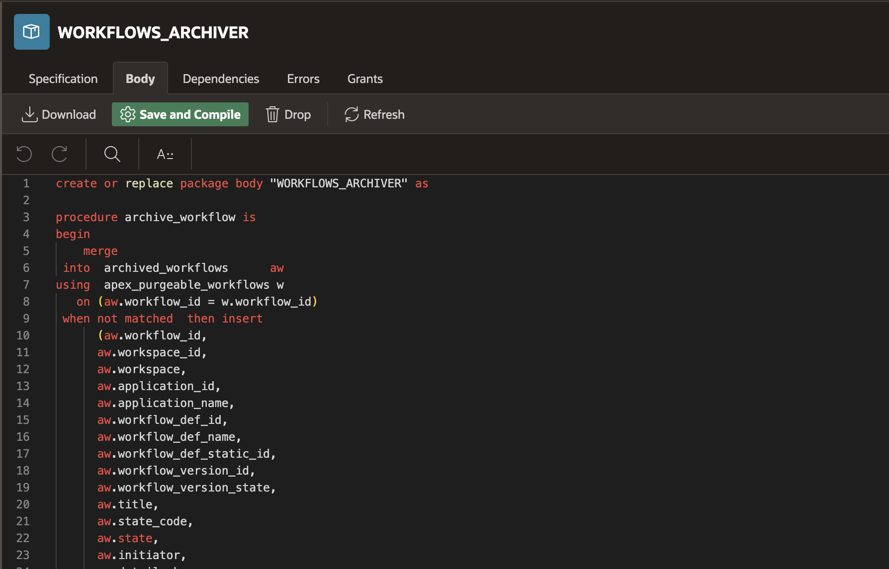Click the Download button label

point(69,114)
